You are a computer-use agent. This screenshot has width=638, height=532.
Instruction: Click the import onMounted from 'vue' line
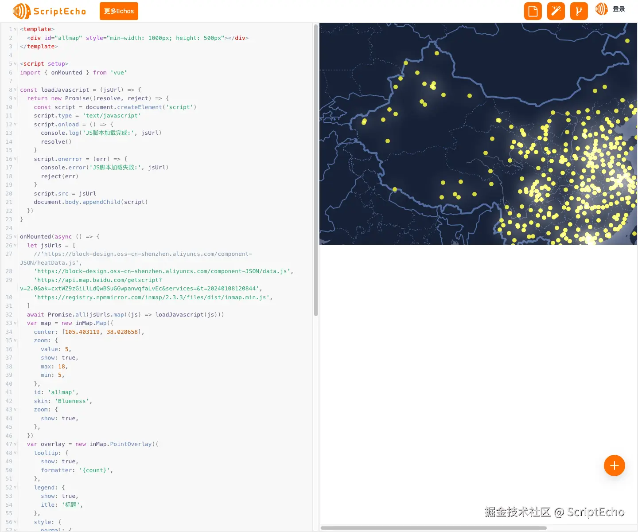click(74, 73)
